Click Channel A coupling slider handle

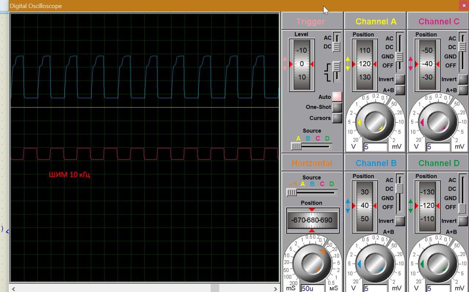click(400, 57)
